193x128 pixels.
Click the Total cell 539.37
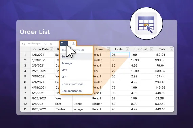click(164, 71)
